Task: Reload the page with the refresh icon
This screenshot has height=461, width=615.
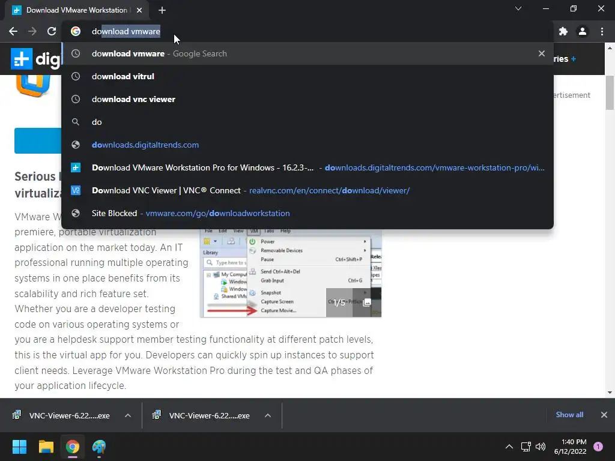Action: click(52, 31)
